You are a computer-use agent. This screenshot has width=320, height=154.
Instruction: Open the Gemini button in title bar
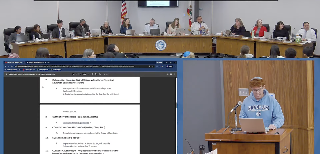[159, 62]
